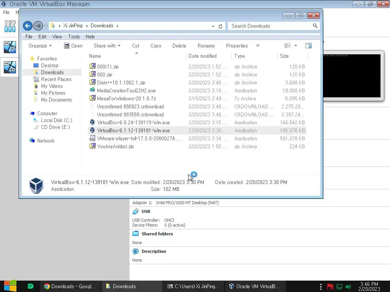Open the Edit menu in Explorer

click(42, 36)
